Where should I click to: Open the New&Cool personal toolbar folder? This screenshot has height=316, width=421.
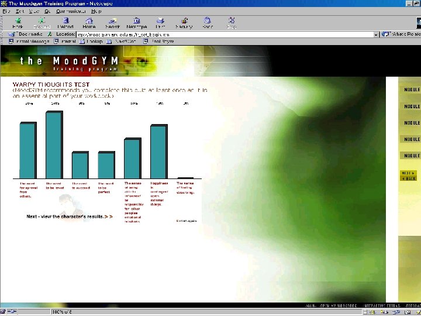(x=122, y=42)
